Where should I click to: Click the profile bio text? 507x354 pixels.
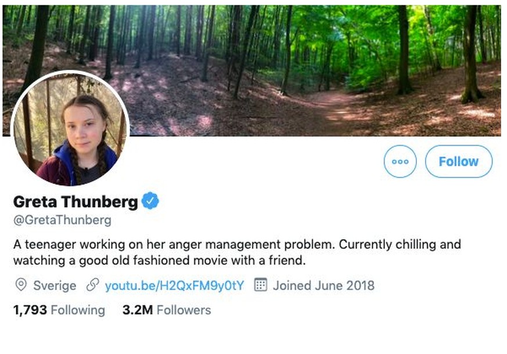pos(237,252)
